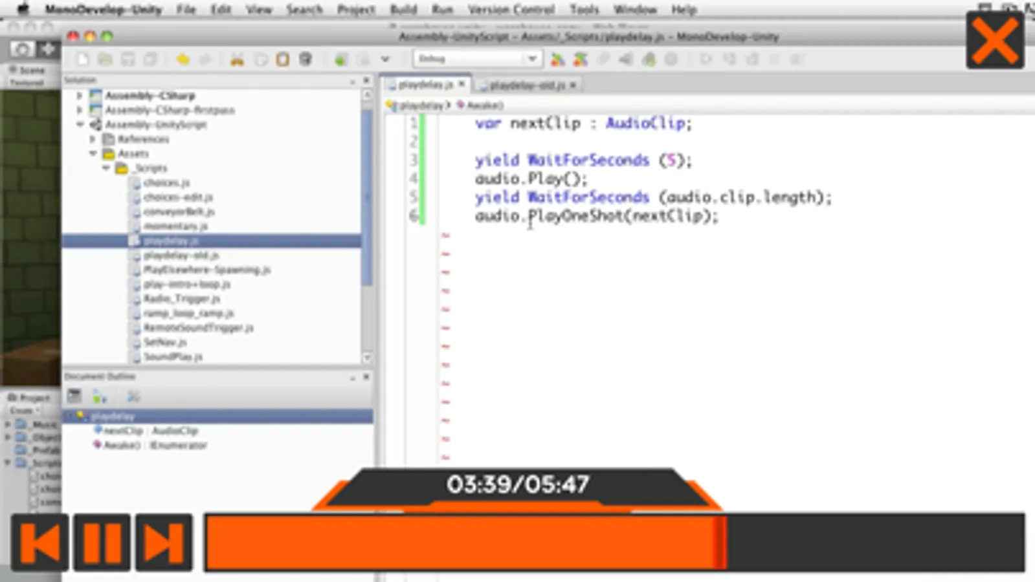This screenshot has height=582, width=1035.
Task: Select SetNav.js in the solution tree
Action: point(165,342)
